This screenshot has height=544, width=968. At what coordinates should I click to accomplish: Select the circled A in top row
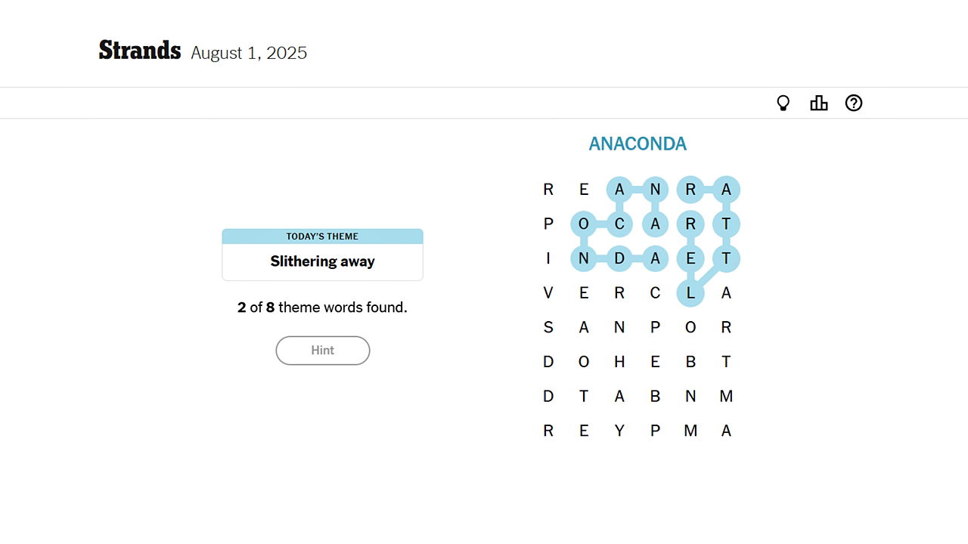click(619, 189)
